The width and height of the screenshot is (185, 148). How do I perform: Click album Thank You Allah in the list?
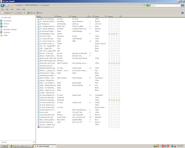(78, 26)
